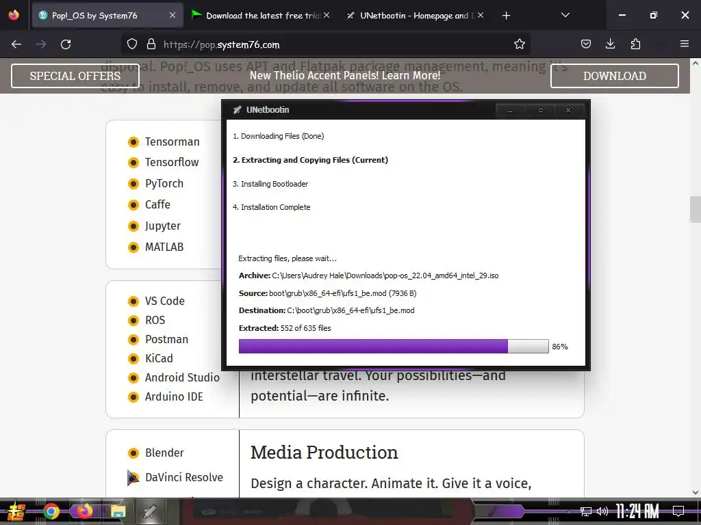Click the page vertical scrollbar thumb

coord(696,209)
